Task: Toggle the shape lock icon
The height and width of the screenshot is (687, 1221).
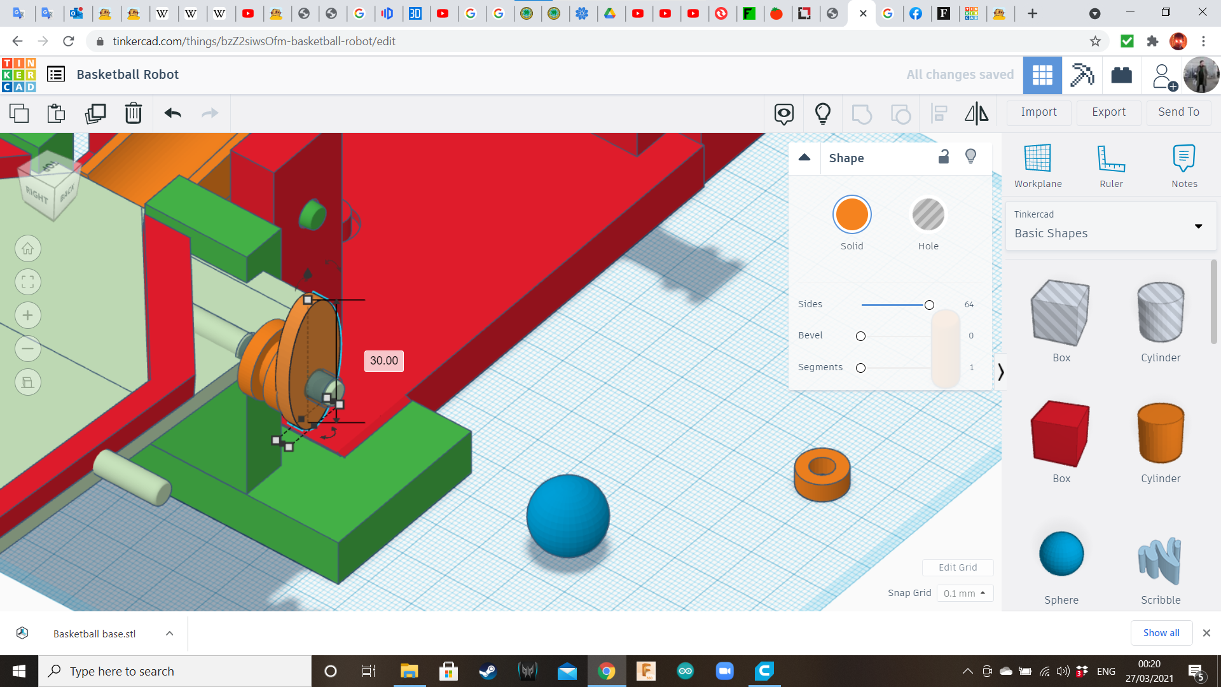Action: pyautogui.click(x=944, y=156)
